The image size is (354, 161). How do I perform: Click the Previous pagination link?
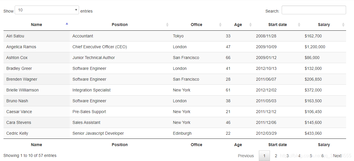tap(246, 156)
